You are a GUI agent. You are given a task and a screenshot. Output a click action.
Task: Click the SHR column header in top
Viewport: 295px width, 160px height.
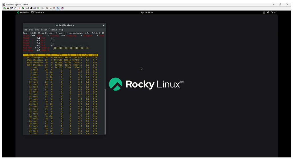(x=77, y=55)
